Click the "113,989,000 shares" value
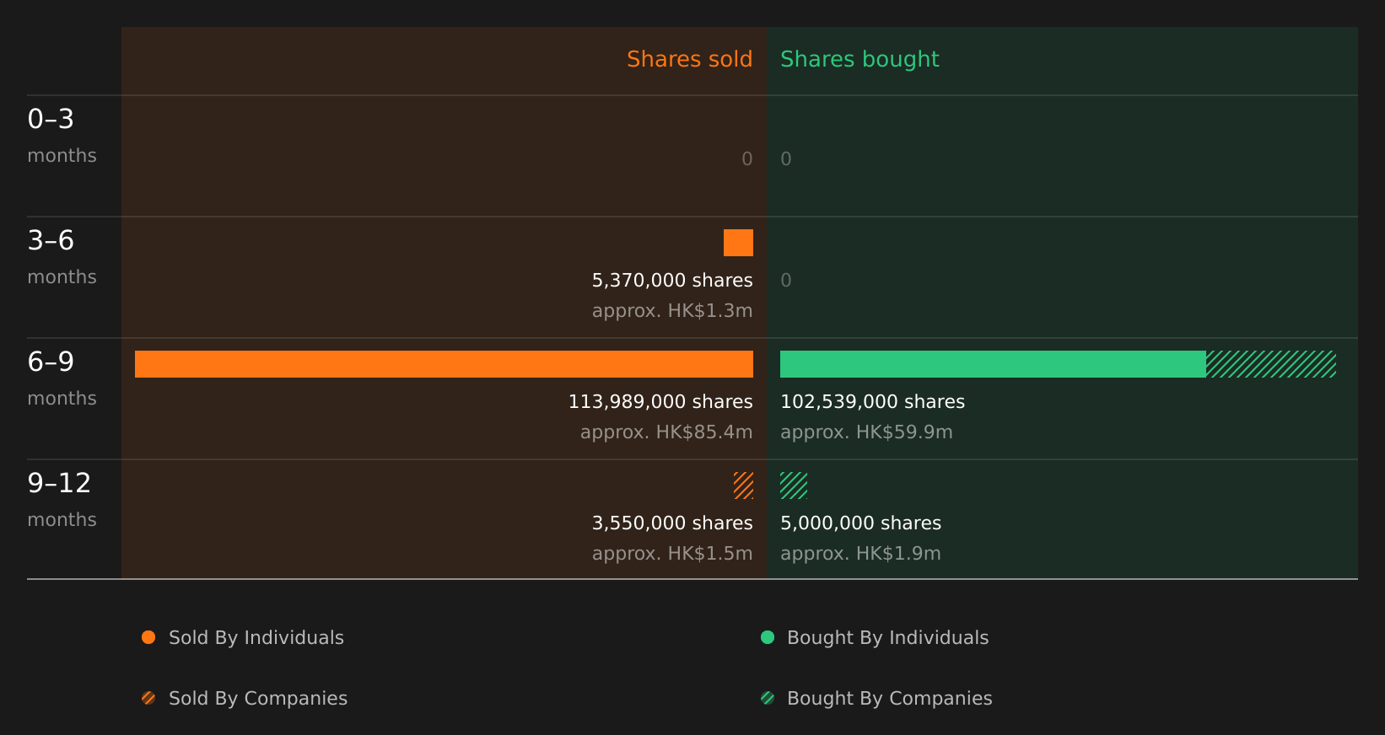 [660, 401]
